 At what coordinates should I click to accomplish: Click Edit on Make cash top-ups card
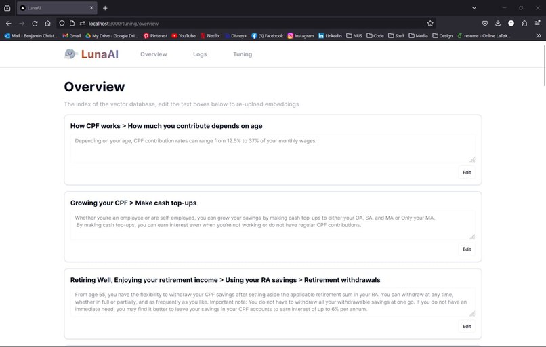pyautogui.click(x=467, y=249)
